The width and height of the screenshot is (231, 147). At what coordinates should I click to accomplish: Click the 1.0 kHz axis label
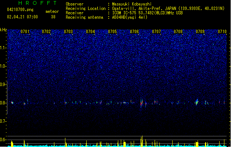(3, 66)
